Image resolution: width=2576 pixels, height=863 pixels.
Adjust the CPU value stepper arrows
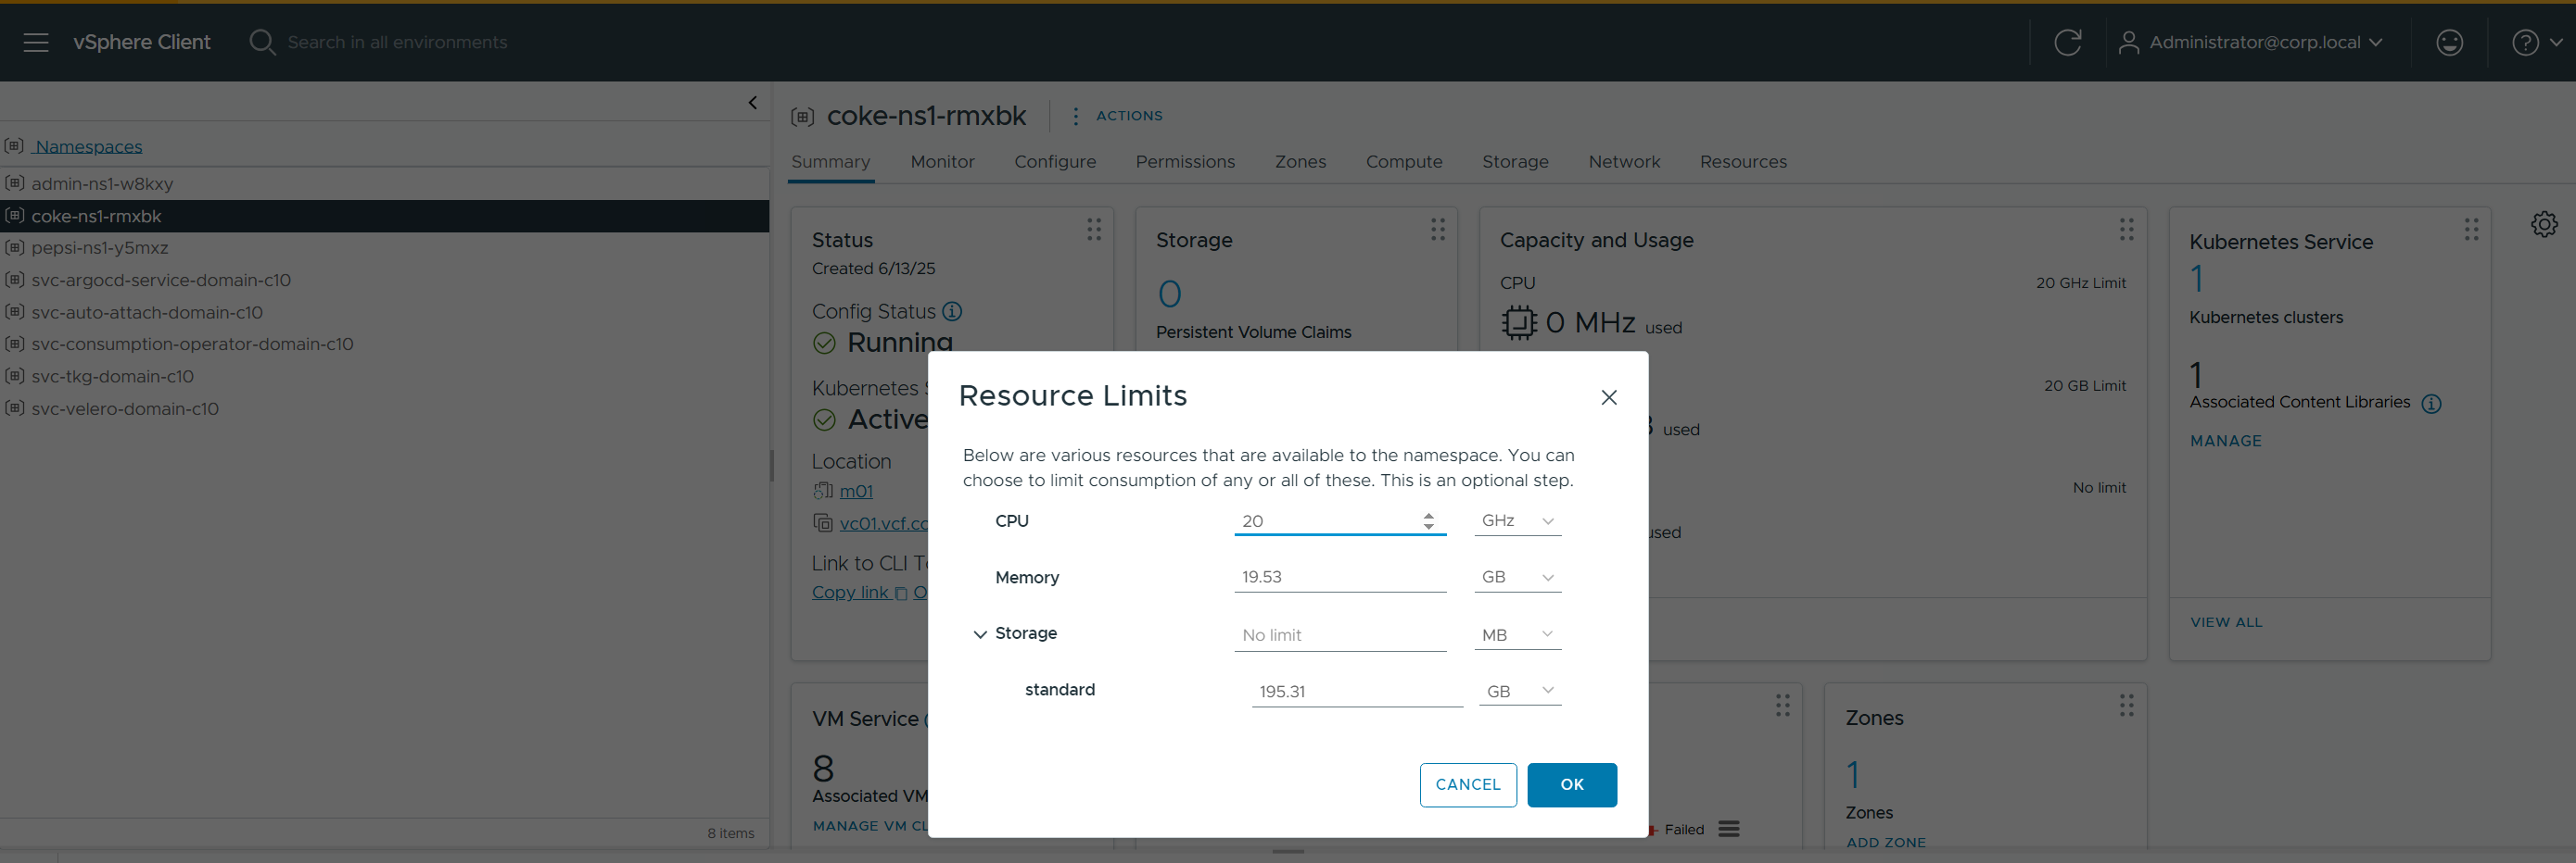click(x=1428, y=521)
